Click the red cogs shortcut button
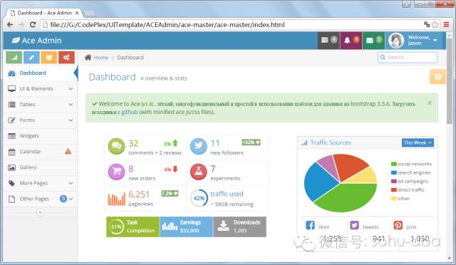The height and width of the screenshot is (265, 456). pos(66,58)
